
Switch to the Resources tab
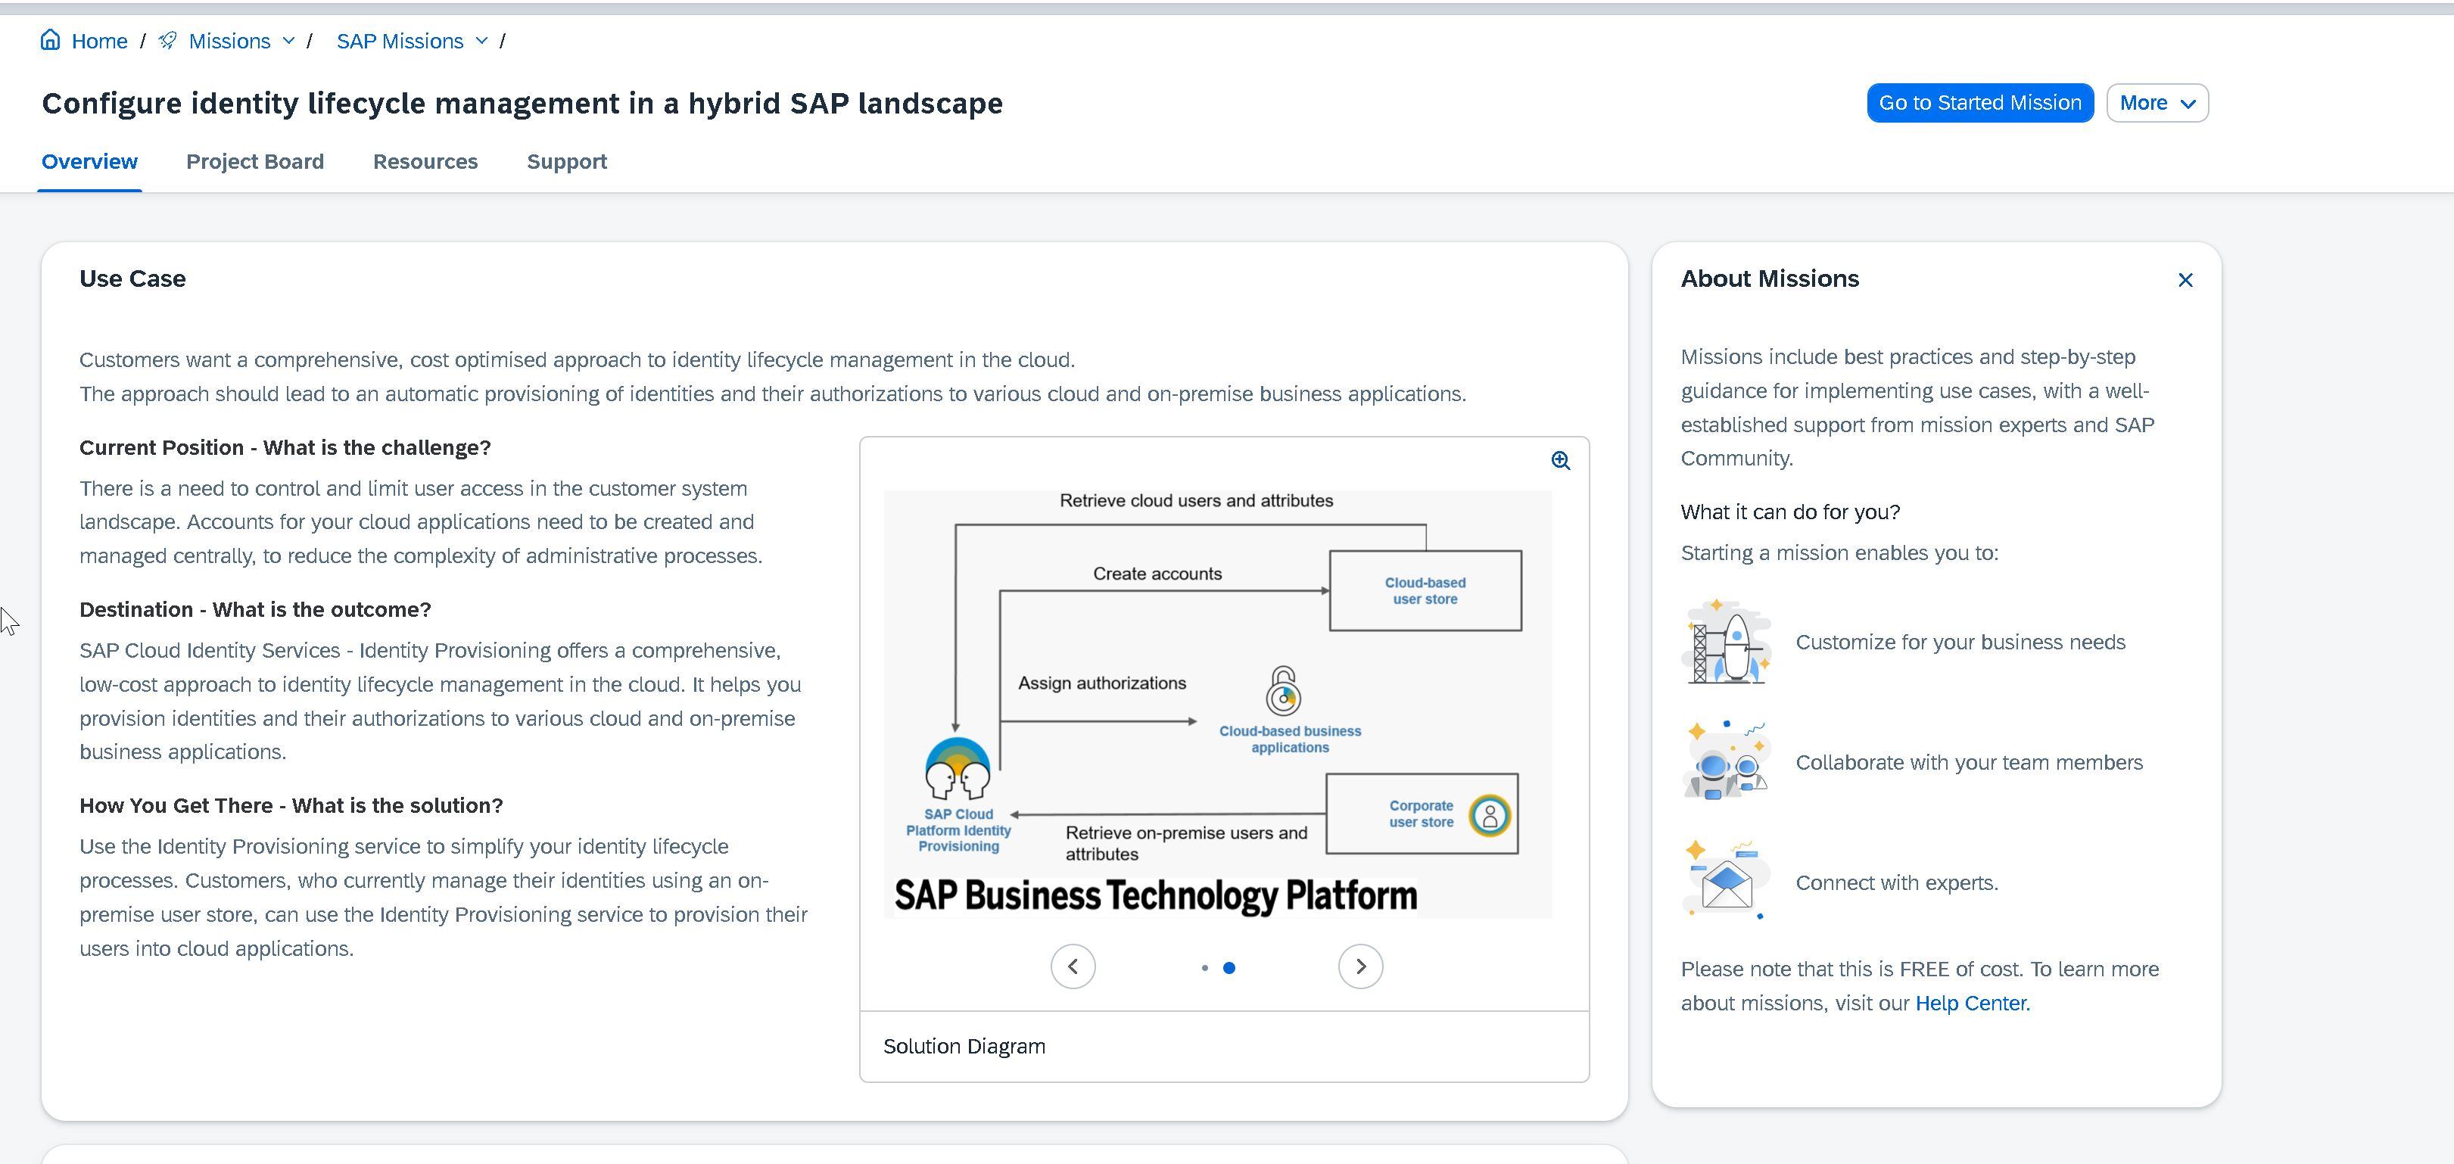click(x=425, y=162)
